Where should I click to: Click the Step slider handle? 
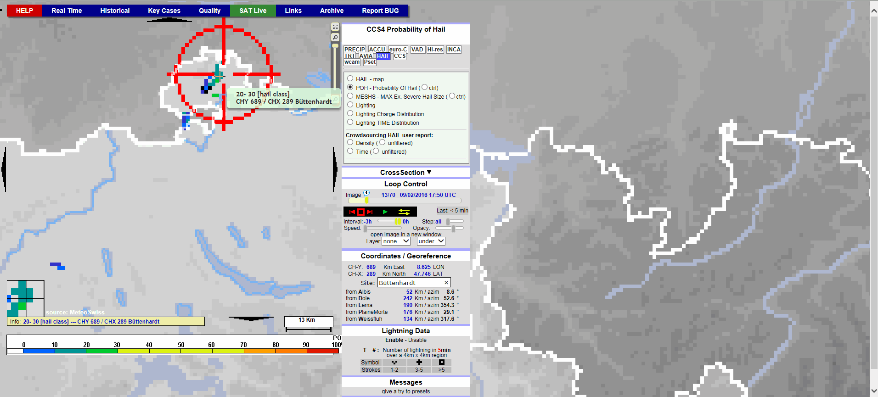448,222
